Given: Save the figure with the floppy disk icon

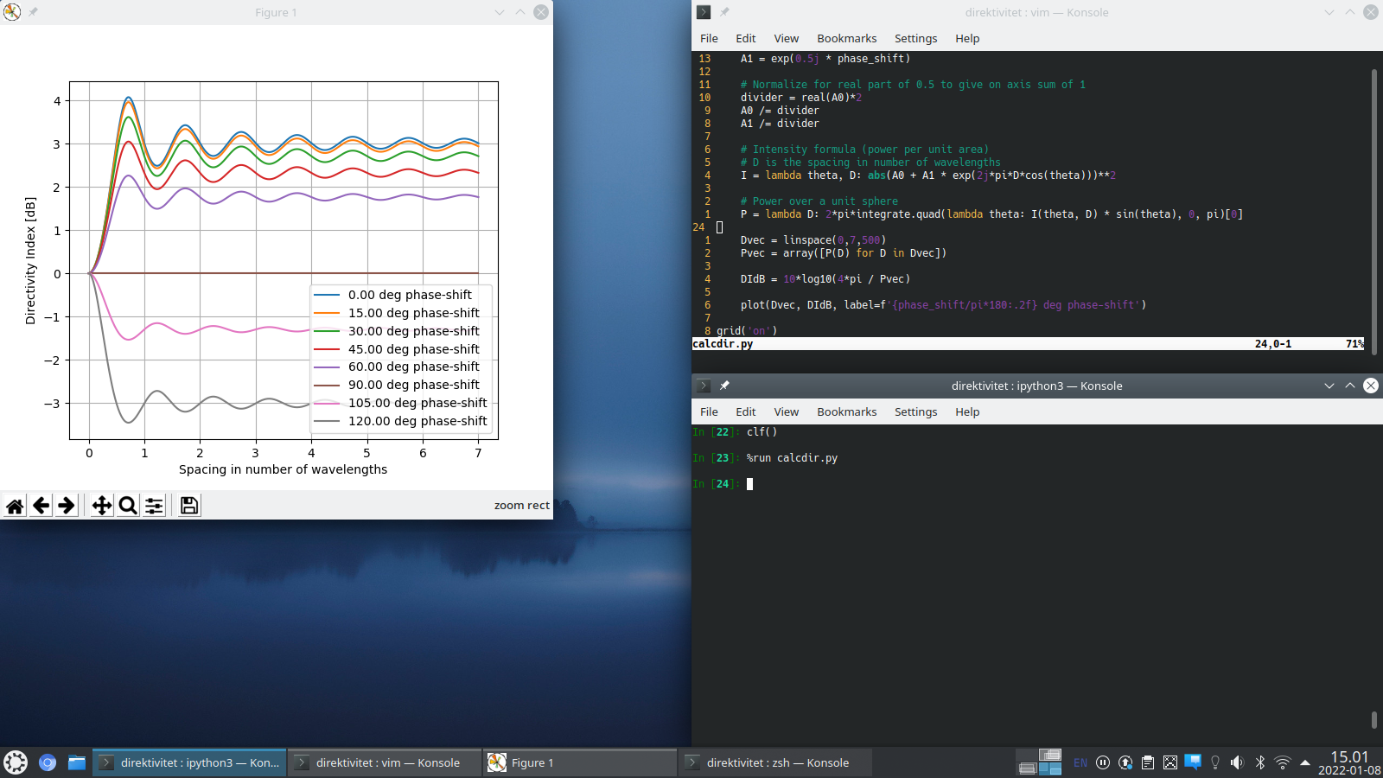Looking at the screenshot, I should coord(189,506).
